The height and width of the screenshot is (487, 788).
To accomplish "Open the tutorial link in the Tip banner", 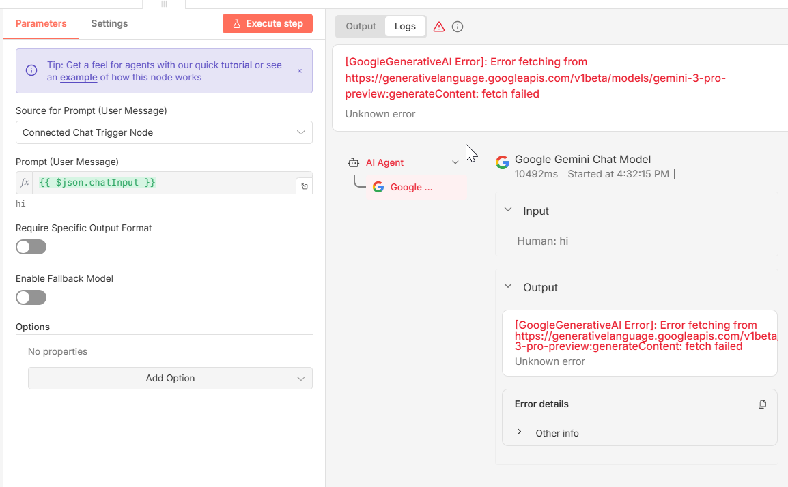I will 236,65.
